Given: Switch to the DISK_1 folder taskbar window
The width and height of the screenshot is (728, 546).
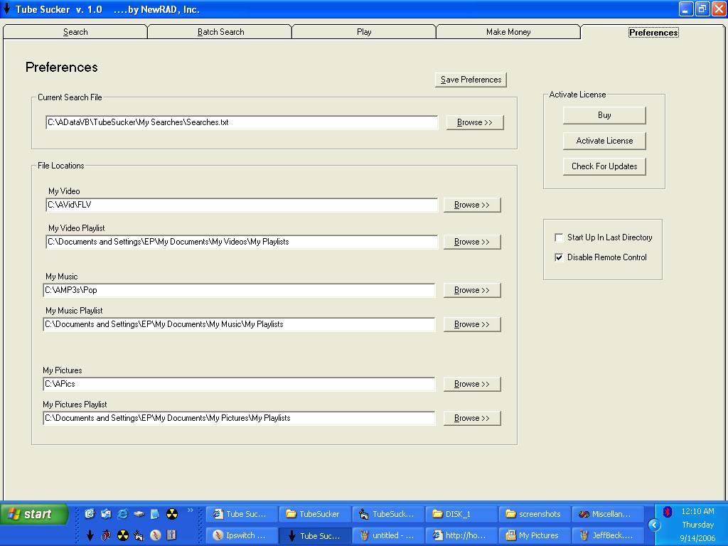Looking at the screenshot, I should pyautogui.click(x=460, y=514).
